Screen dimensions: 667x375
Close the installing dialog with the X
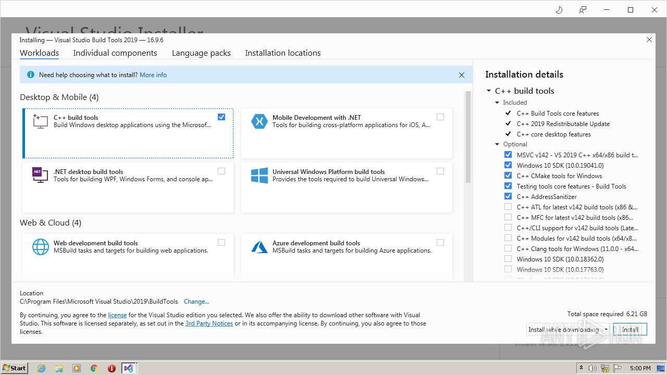pyautogui.click(x=649, y=40)
